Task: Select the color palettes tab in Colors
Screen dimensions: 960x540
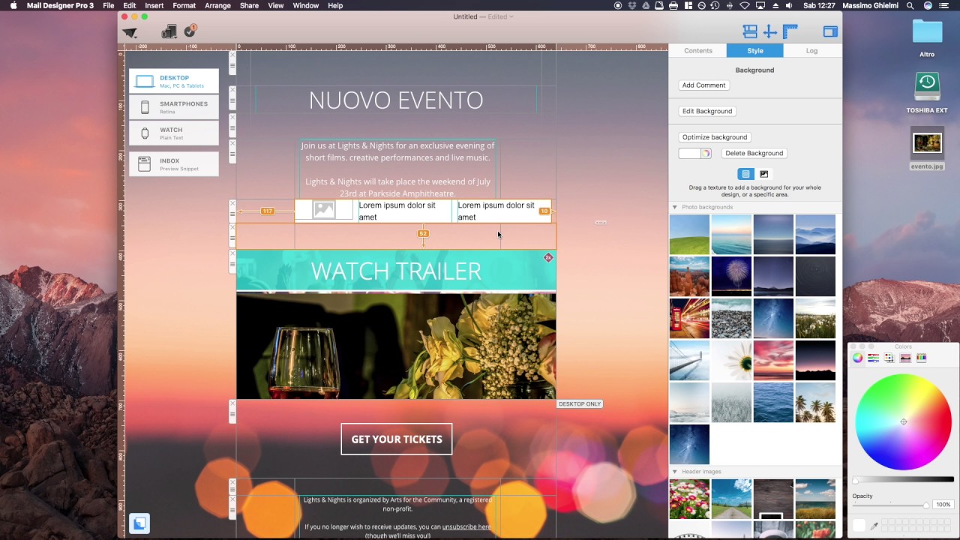Action: coord(889,358)
